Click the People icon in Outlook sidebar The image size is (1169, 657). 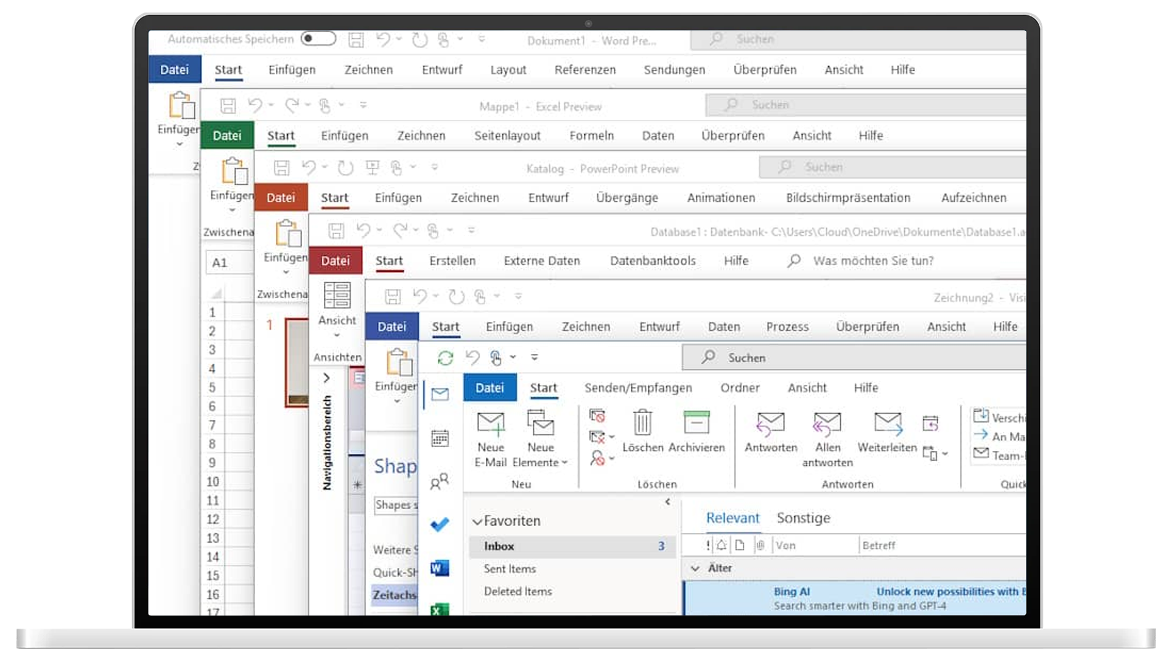click(x=440, y=482)
